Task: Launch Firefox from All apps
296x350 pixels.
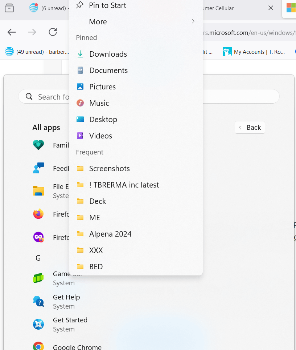Action: 38,214
